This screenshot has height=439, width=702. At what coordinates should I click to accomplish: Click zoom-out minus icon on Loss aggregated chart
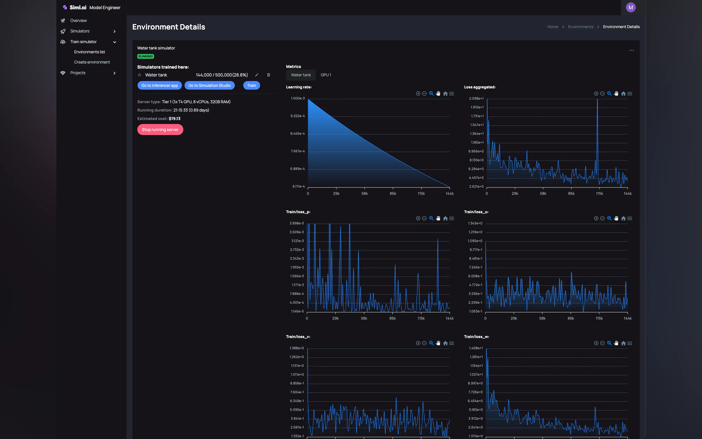[x=602, y=93]
